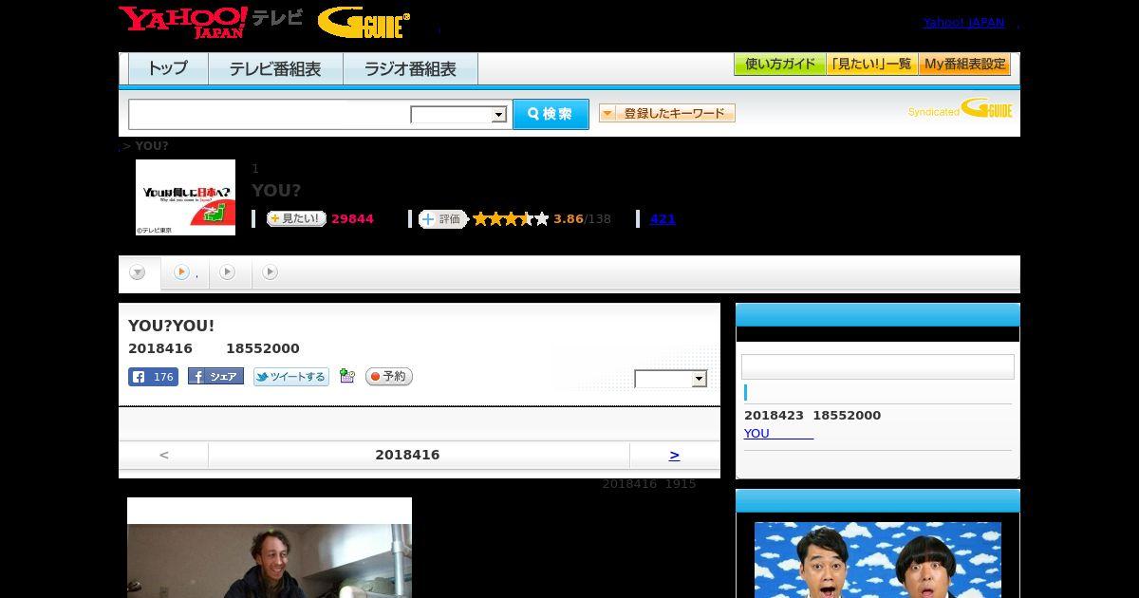Click the sidebar banner with two men
The width and height of the screenshot is (1139, 598).
click(x=878, y=560)
